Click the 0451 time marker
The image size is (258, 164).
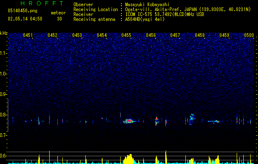tap(28, 35)
